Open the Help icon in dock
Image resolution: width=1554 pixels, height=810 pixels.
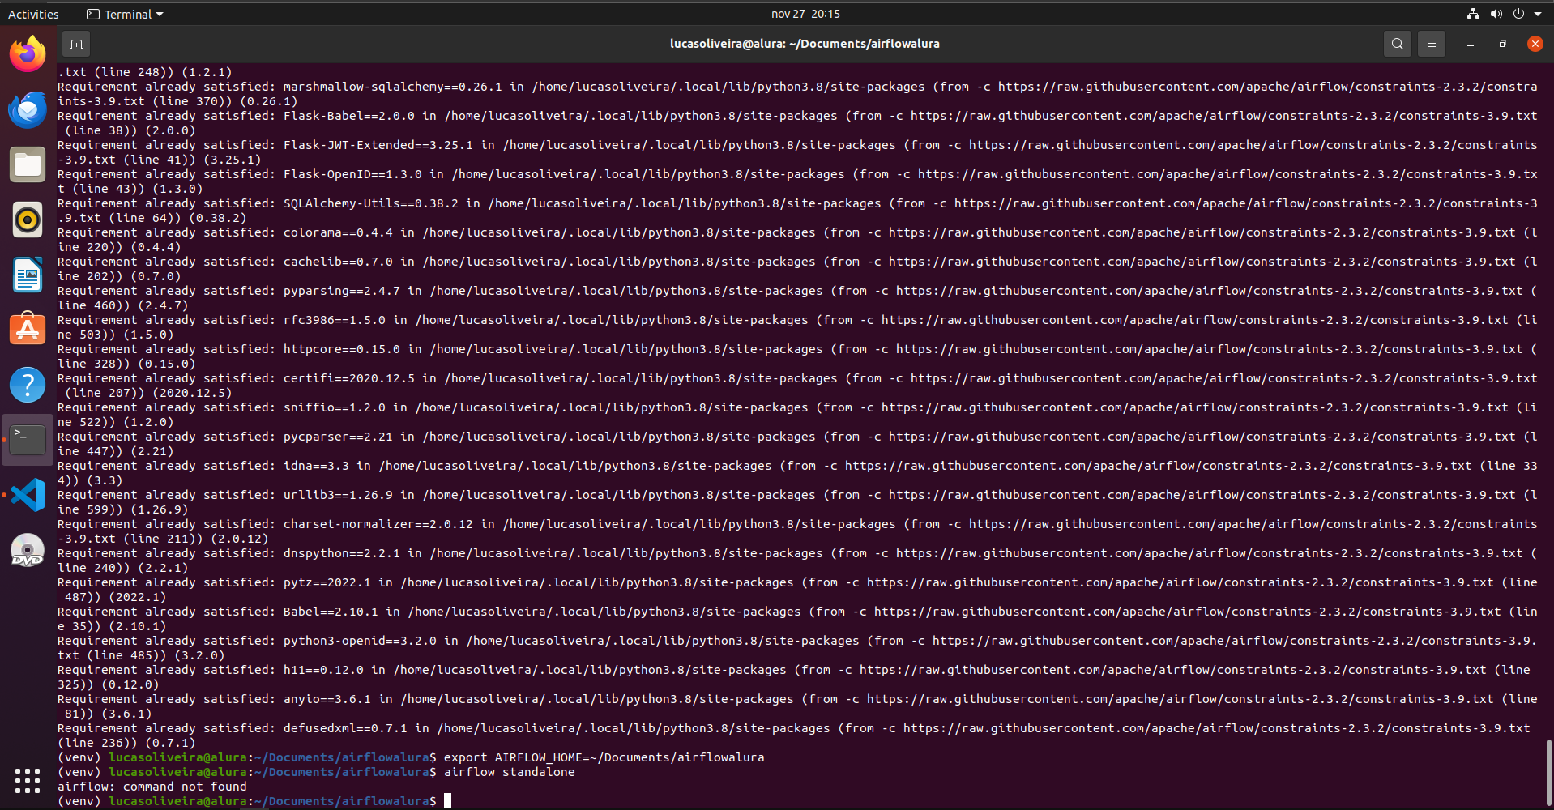pyautogui.click(x=28, y=385)
